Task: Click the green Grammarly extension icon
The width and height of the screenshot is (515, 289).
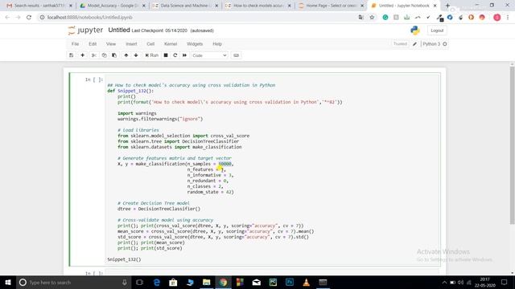Action: tap(385, 18)
